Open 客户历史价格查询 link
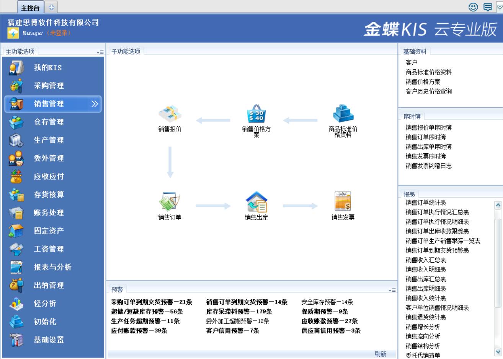Viewport: 503px width, 359px height. coord(429,91)
